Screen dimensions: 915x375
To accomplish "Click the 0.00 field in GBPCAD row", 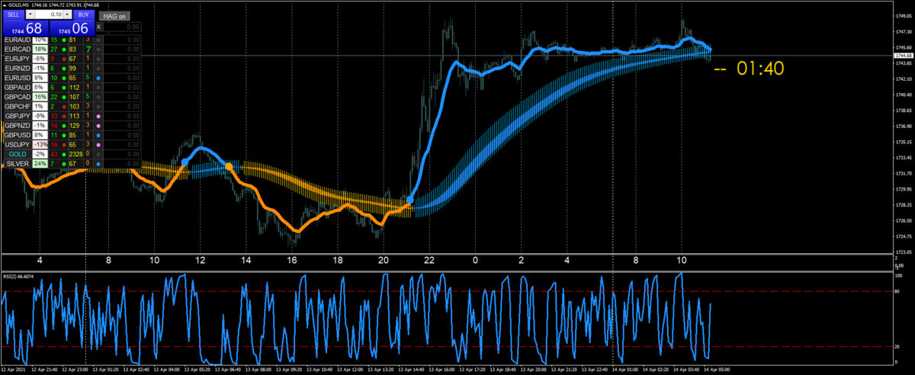I will (x=122, y=97).
